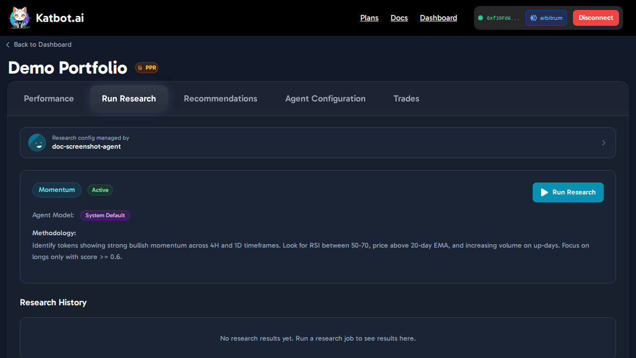
Task: Click the Research History heading
Action: (53, 302)
